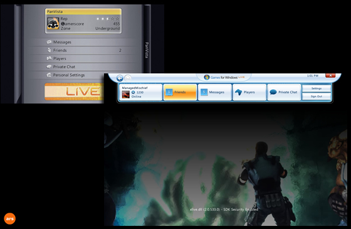
Task: Switch to the Messages tab
Action: point(215,92)
